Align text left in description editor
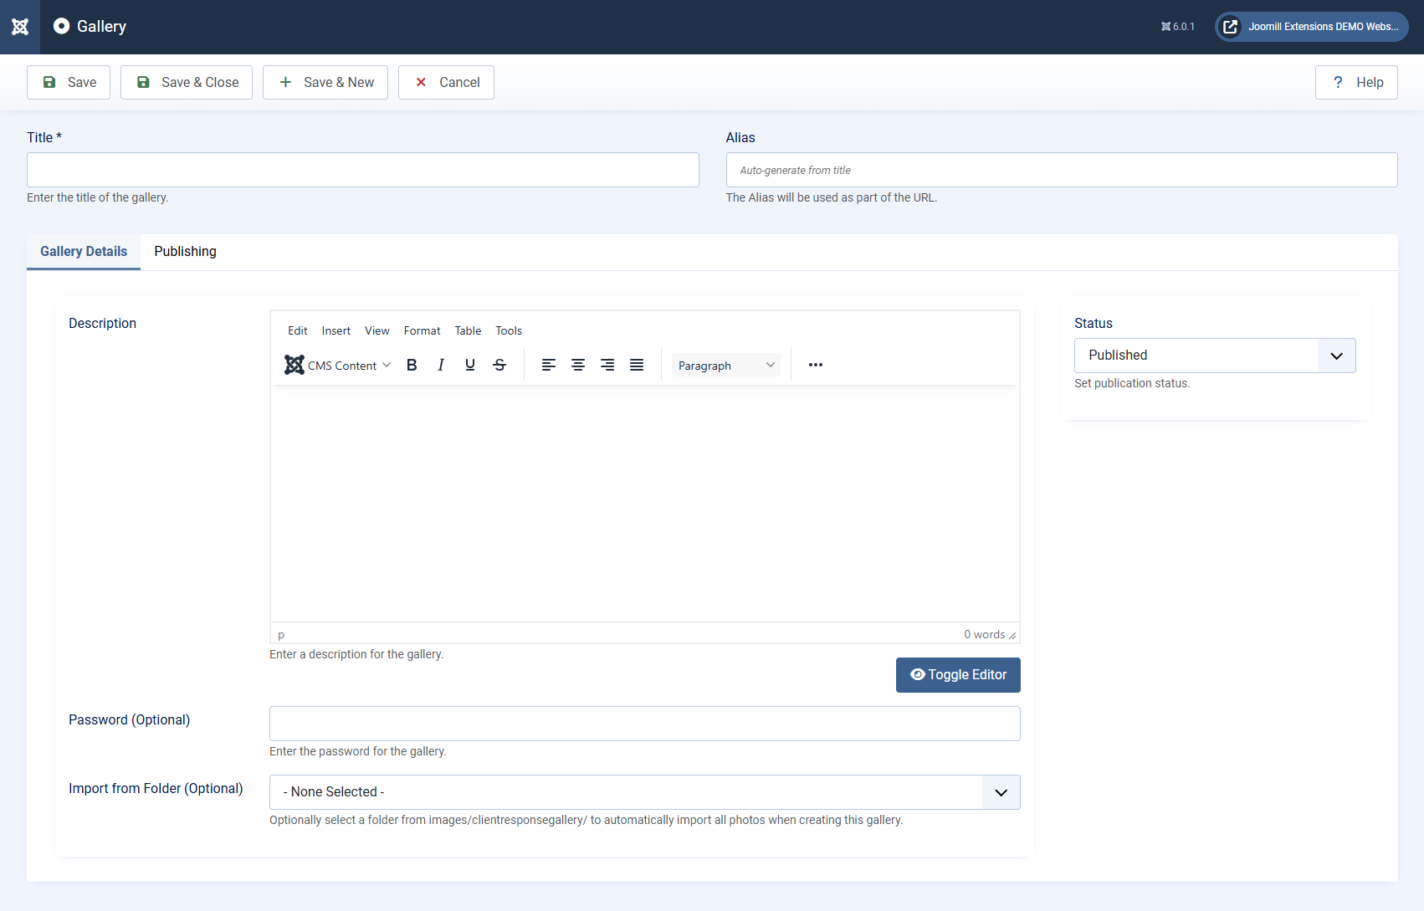 click(549, 365)
